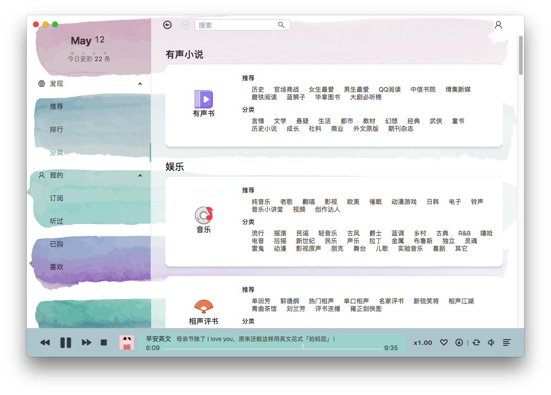Mute with the volume speaker icon
This screenshot has width=551, height=395.
pos(491,342)
